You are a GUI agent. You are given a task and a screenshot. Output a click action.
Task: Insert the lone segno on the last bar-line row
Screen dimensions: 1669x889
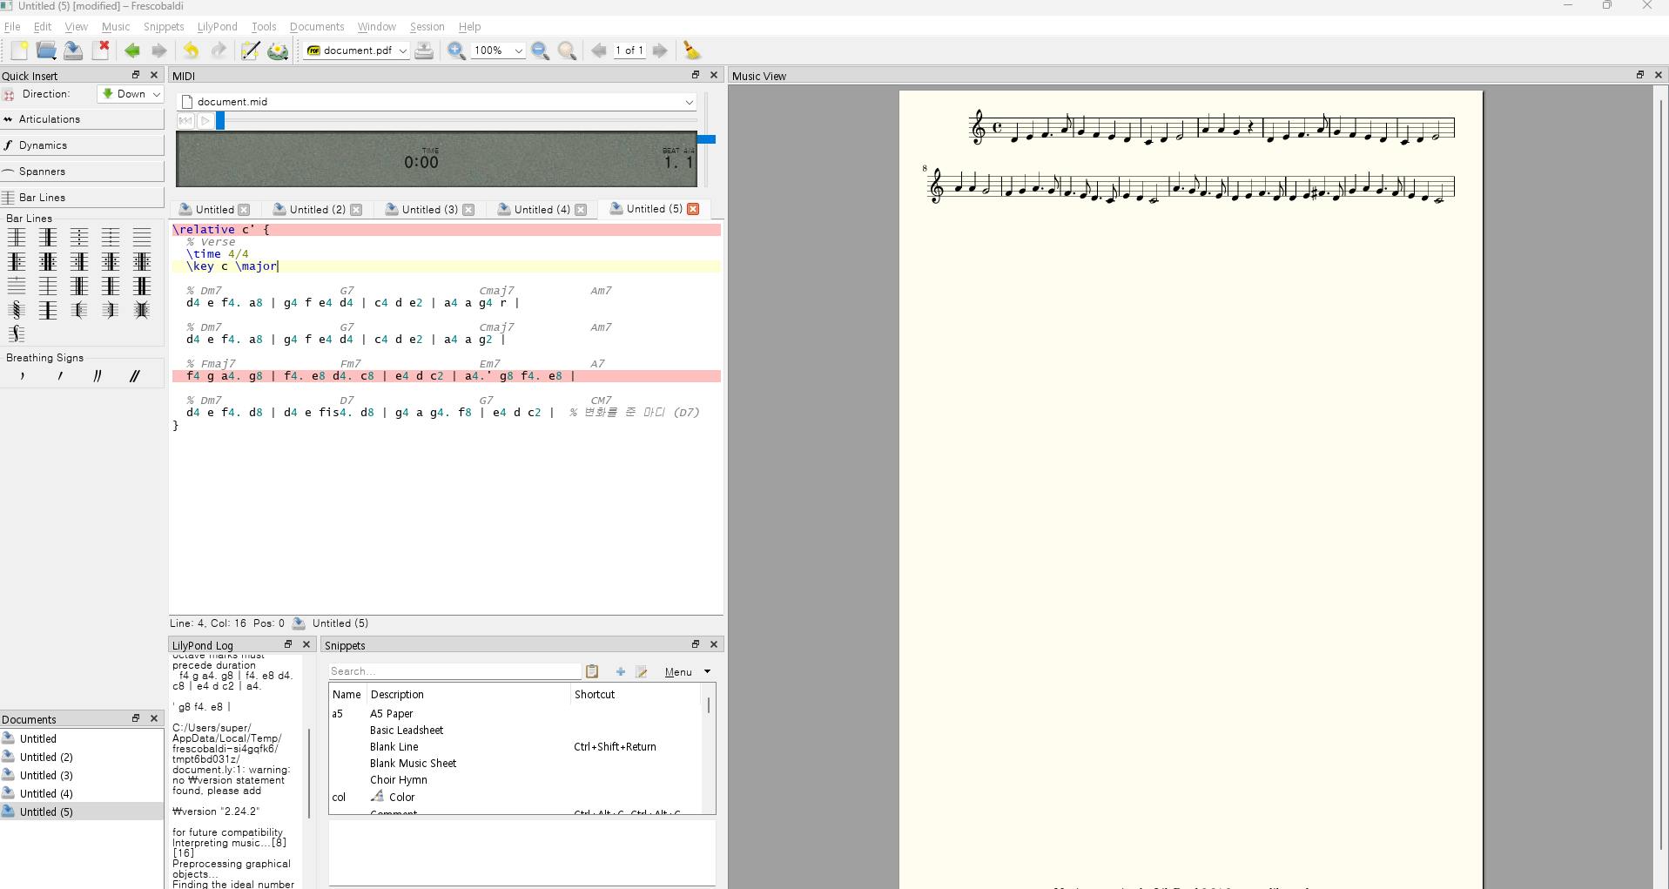coord(17,333)
